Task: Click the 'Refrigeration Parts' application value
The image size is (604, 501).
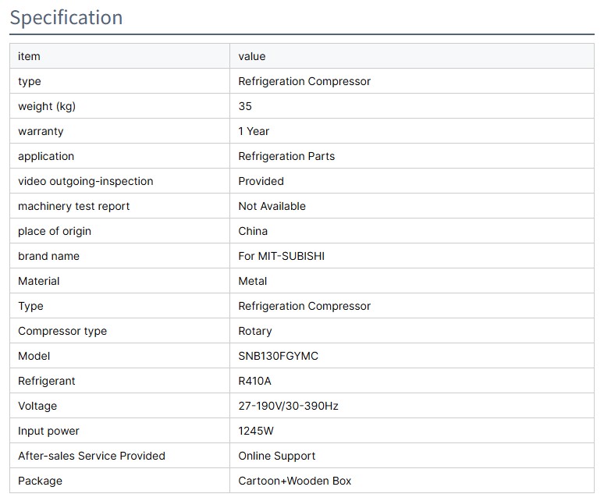Action: (286, 156)
